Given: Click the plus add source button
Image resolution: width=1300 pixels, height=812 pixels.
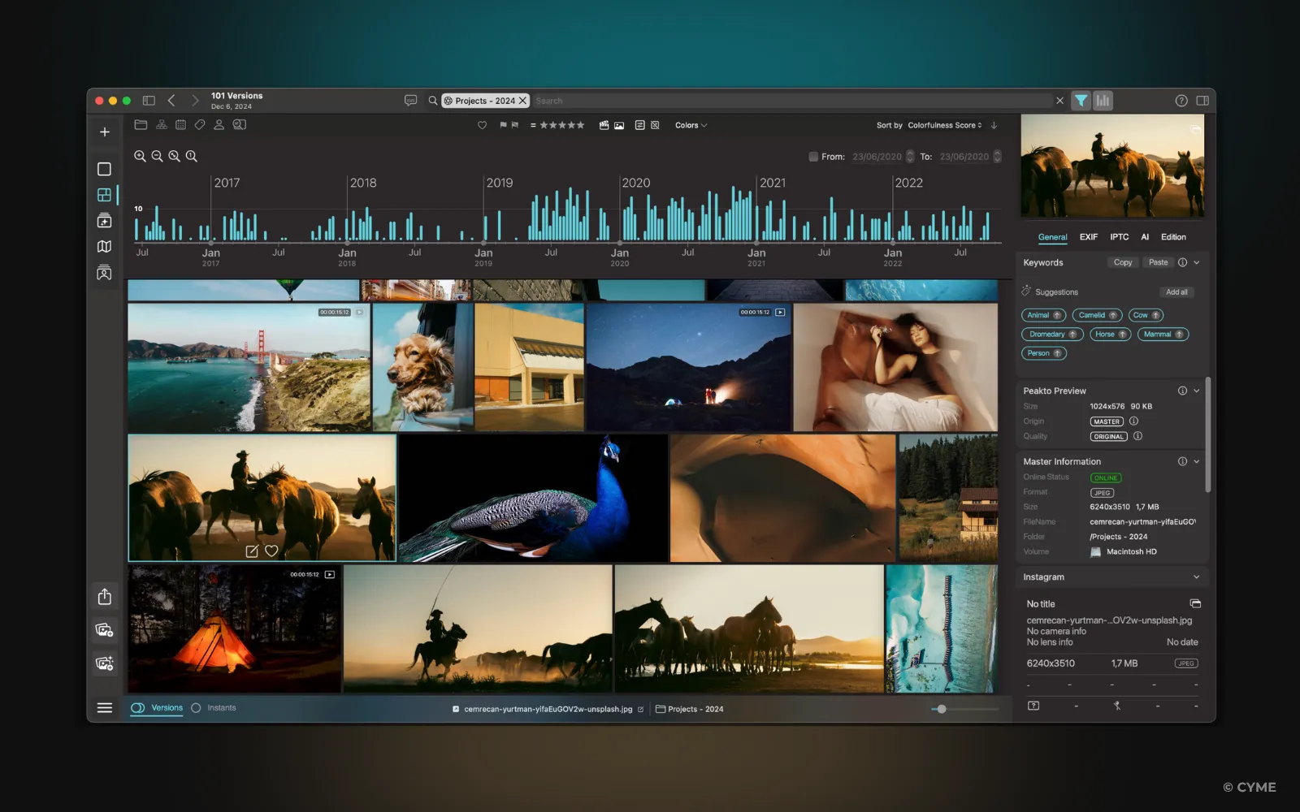Looking at the screenshot, I should [105, 132].
